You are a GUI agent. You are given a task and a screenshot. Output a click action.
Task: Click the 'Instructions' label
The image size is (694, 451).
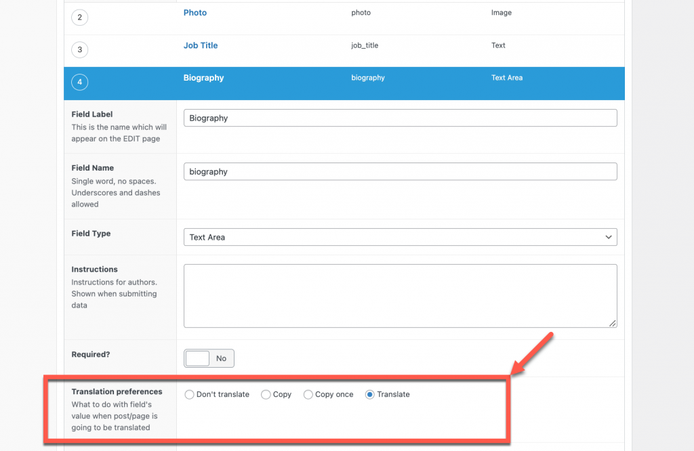95,270
